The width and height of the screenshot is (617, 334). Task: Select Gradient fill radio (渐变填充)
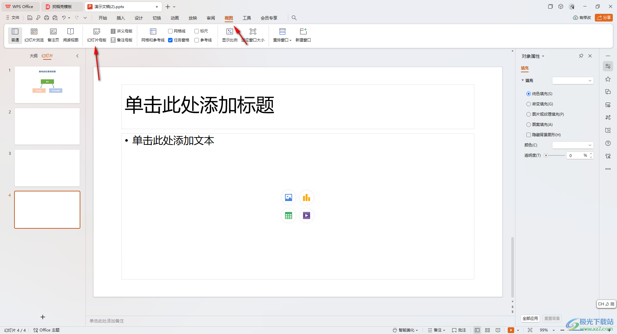point(529,104)
